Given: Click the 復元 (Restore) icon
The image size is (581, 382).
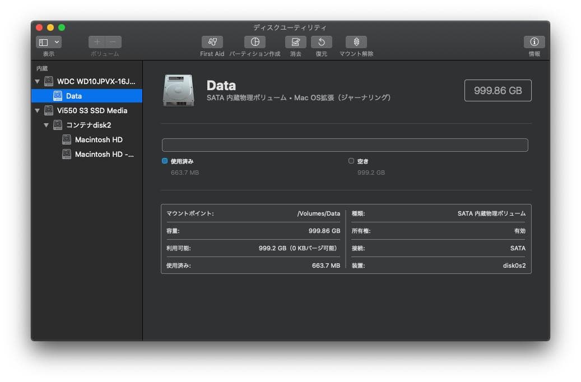Looking at the screenshot, I should [x=321, y=42].
